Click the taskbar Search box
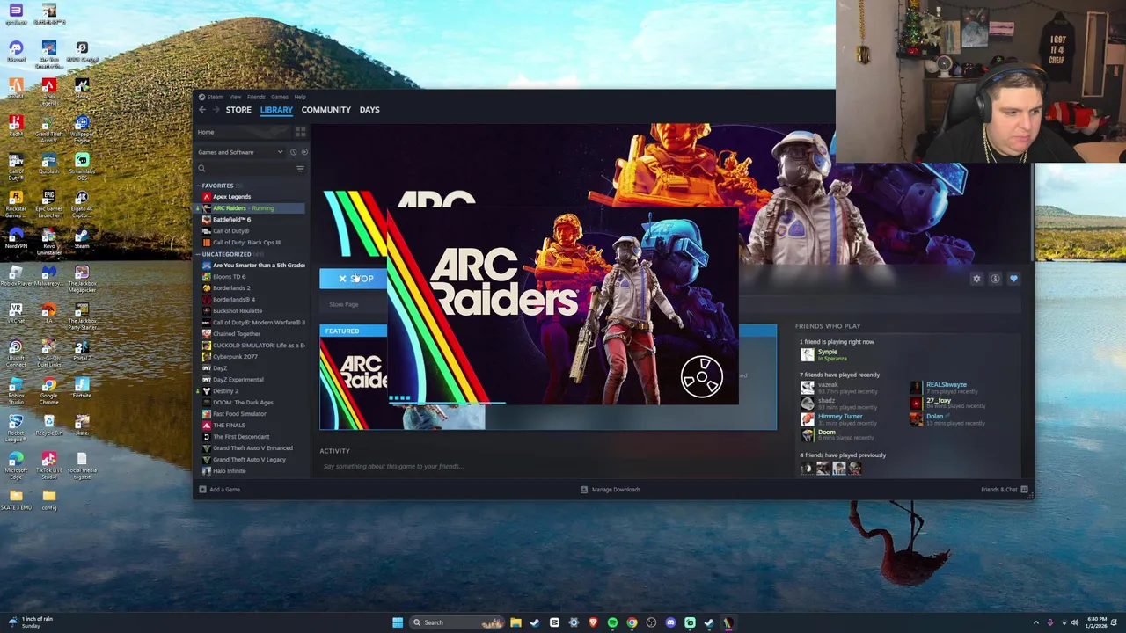Image resolution: width=1126 pixels, height=633 pixels. coord(457,622)
